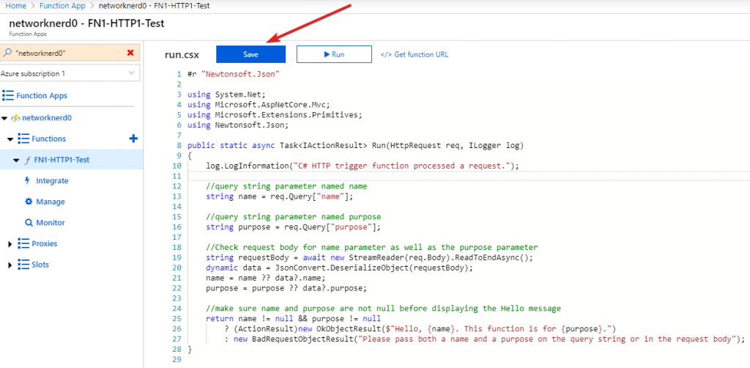The width and height of the screenshot is (750, 368).
Task: Expand the Proxies tree node
Action: pyautogui.click(x=10, y=244)
